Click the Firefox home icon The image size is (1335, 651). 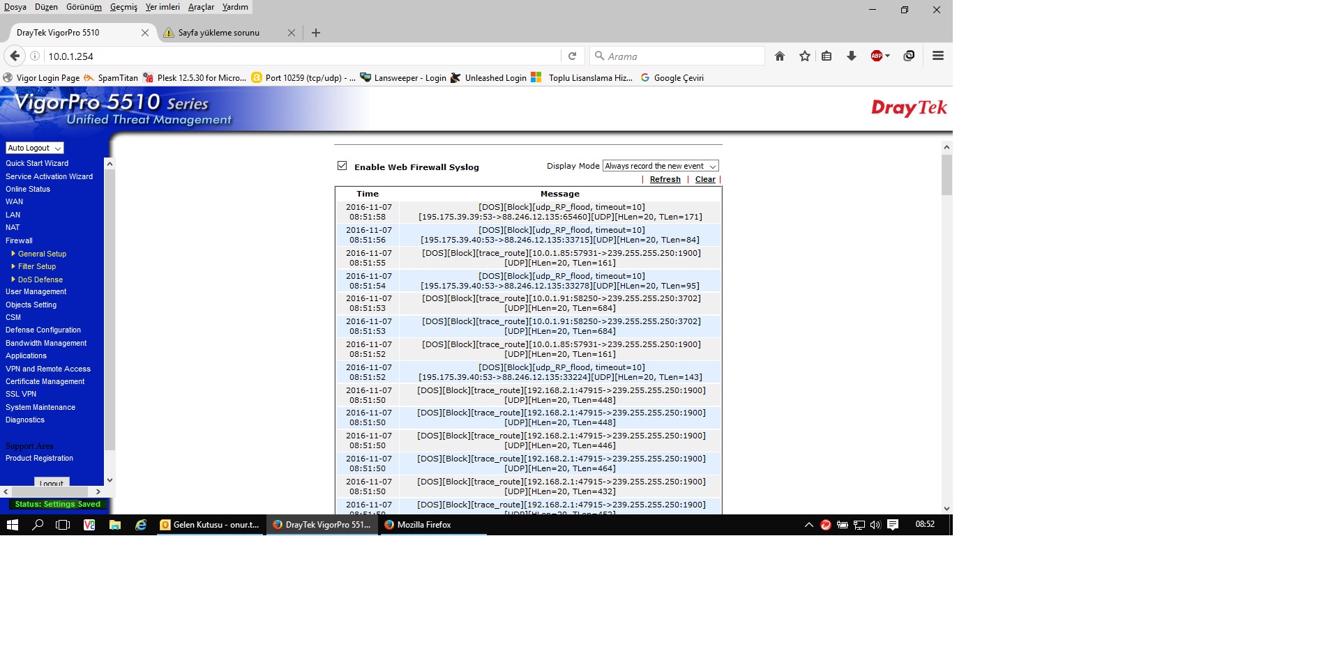[780, 56]
